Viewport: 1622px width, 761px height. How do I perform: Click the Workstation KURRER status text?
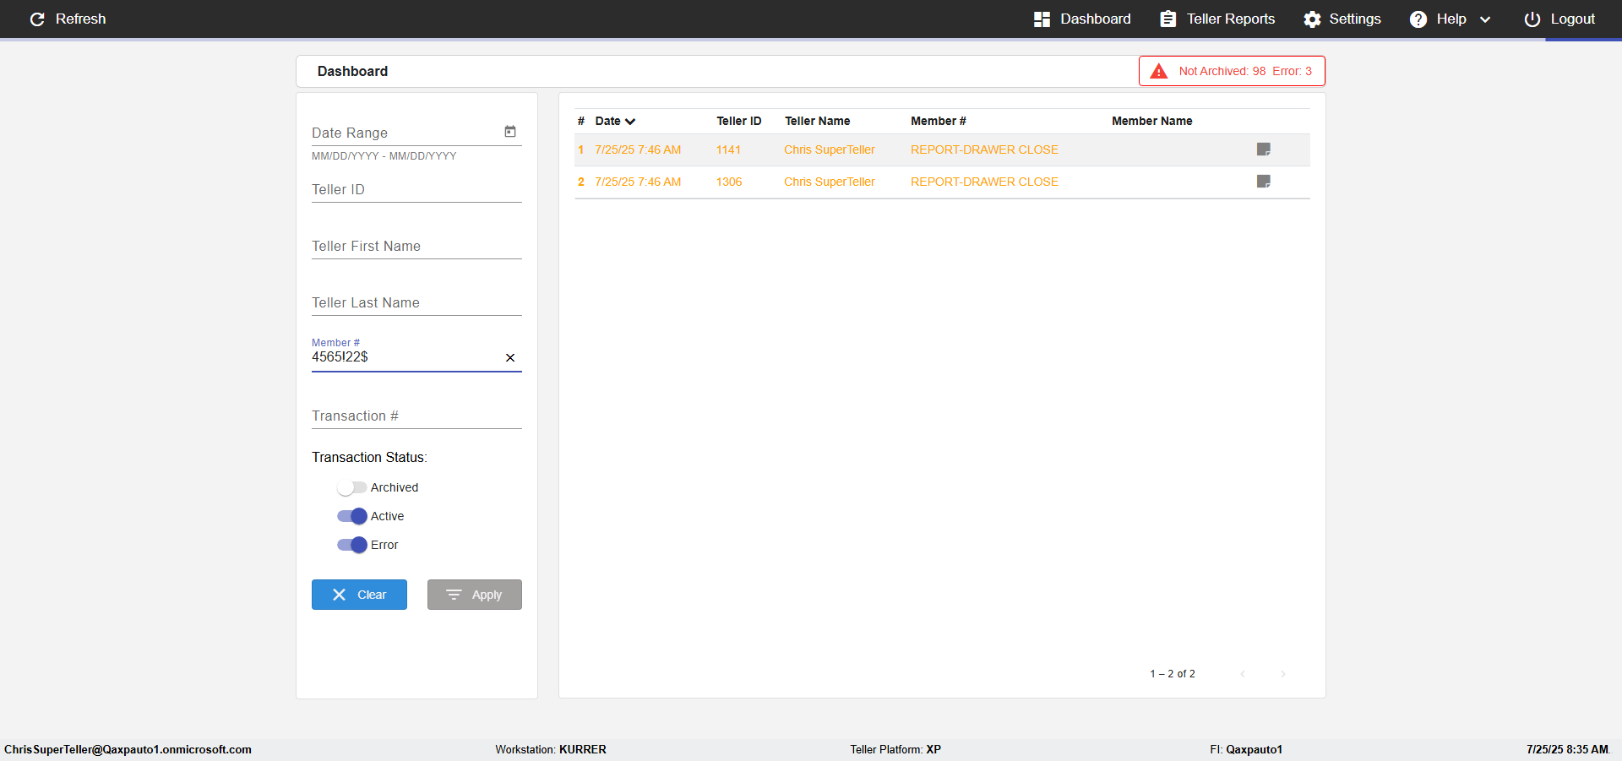(551, 749)
